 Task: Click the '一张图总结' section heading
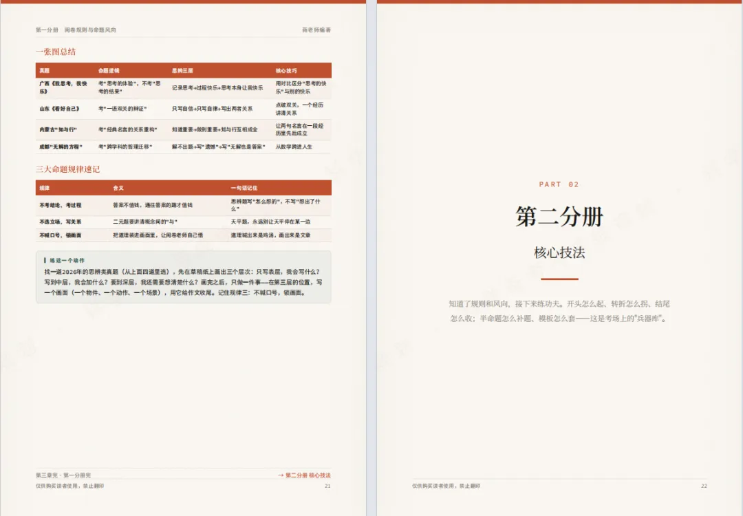point(56,52)
